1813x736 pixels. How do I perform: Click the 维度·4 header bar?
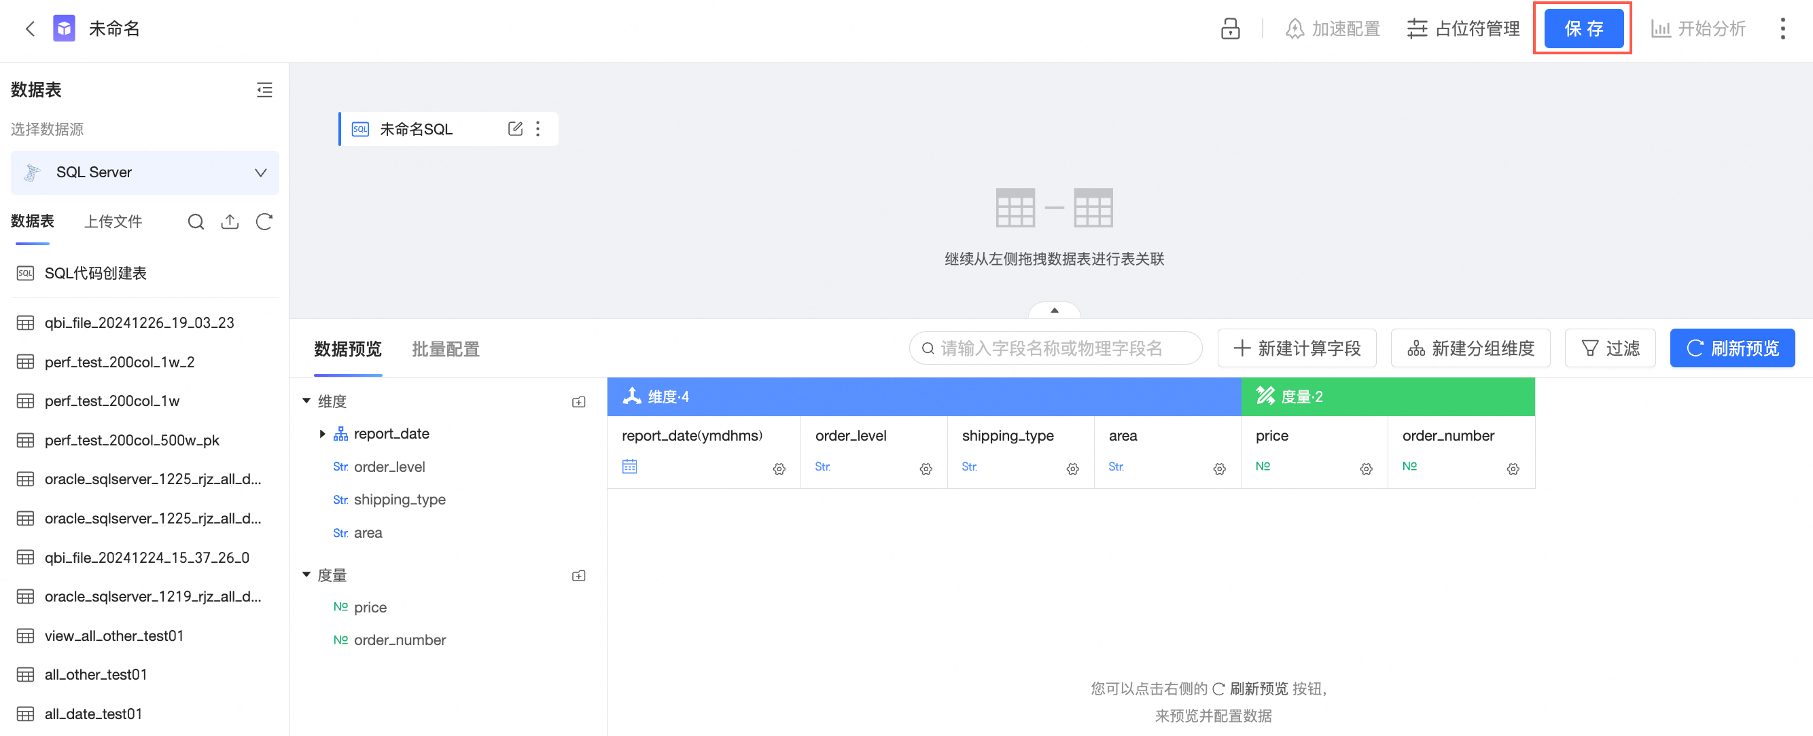(924, 397)
